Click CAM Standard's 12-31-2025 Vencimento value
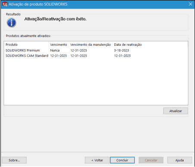195x167 pixels. coord(59,56)
